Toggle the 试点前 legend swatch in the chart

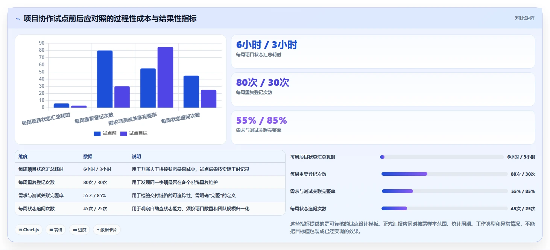[97, 133]
